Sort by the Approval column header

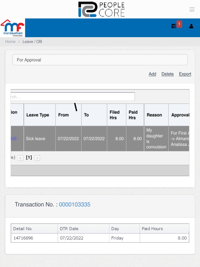(x=179, y=115)
